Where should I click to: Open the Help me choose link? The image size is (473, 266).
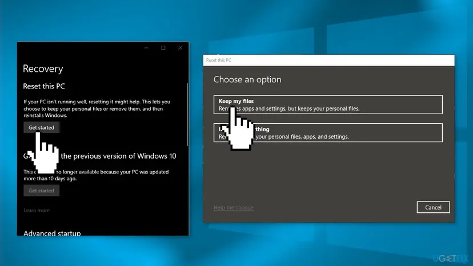pyautogui.click(x=233, y=208)
